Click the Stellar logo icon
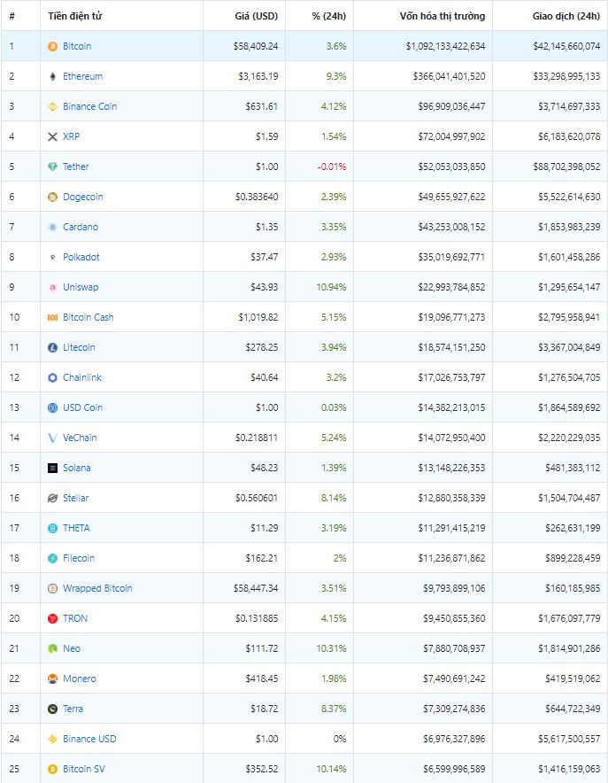Image resolution: width=608 pixels, height=783 pixels. [x=52, y=498]
